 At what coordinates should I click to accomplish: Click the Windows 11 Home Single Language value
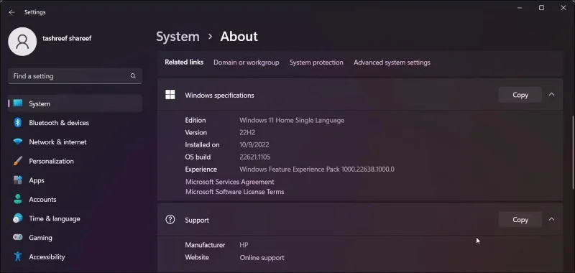292,120
